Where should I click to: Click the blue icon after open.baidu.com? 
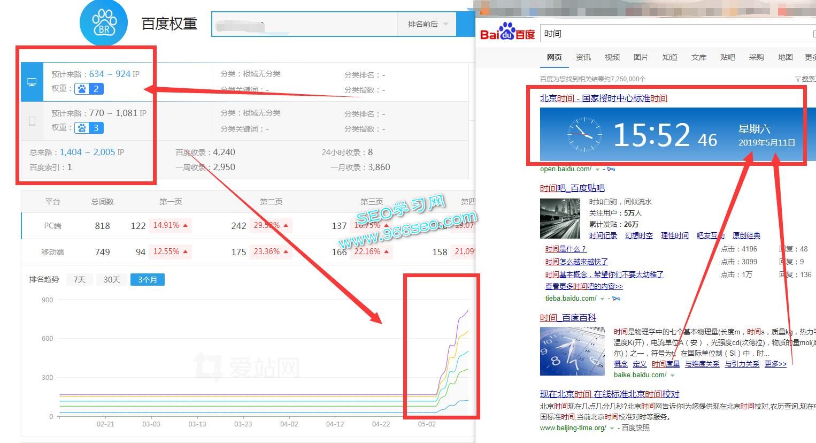[611, 169]
